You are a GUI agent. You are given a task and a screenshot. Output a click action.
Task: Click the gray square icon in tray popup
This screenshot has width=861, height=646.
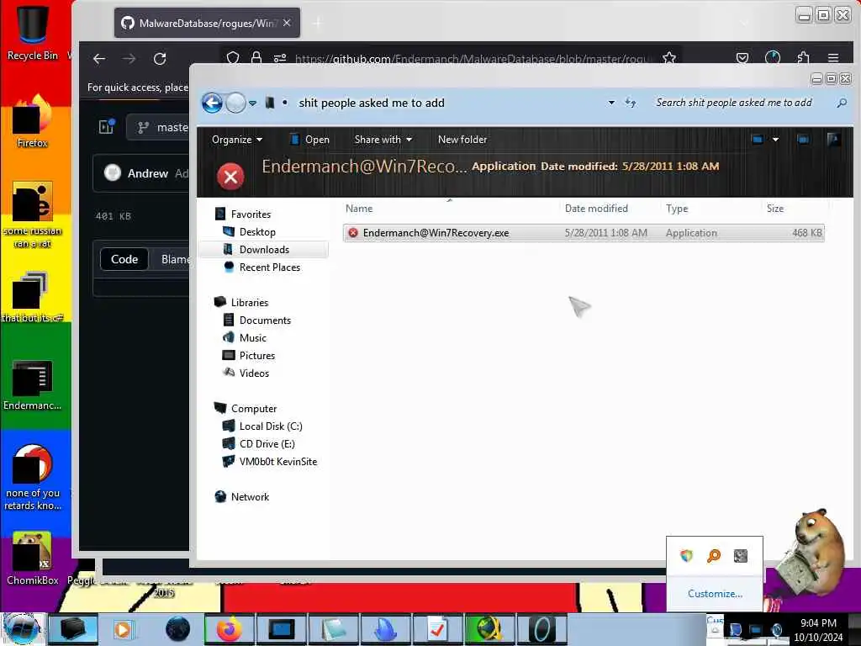coord(741,556)
